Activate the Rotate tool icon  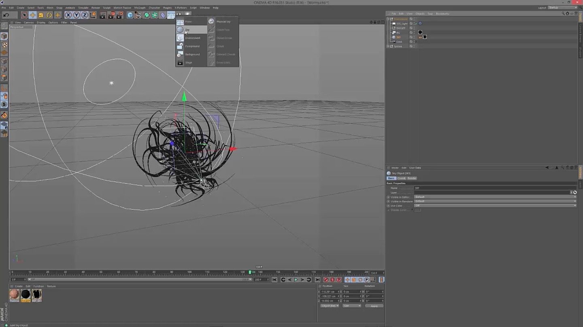click(49, 15)
